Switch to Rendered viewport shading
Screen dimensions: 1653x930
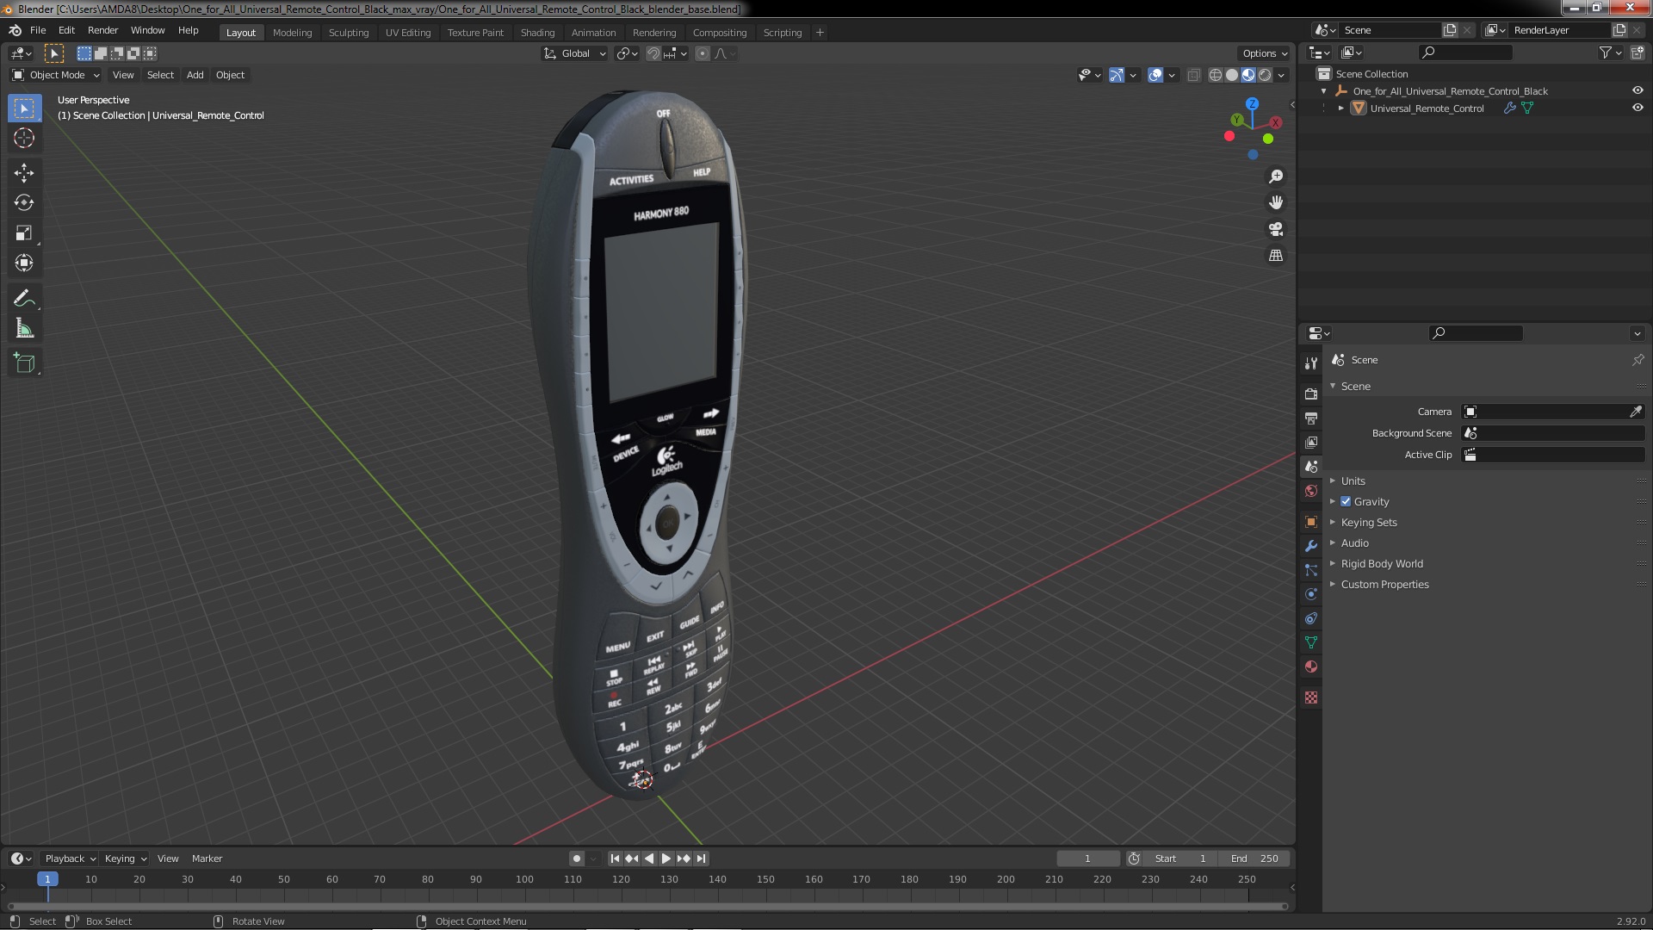[x=1265, y=75]
